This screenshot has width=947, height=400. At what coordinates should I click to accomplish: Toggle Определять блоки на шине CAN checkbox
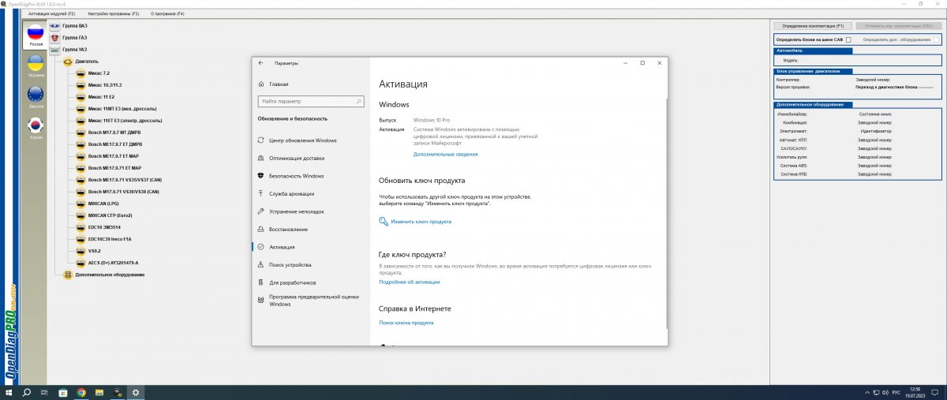click(848, 39)
